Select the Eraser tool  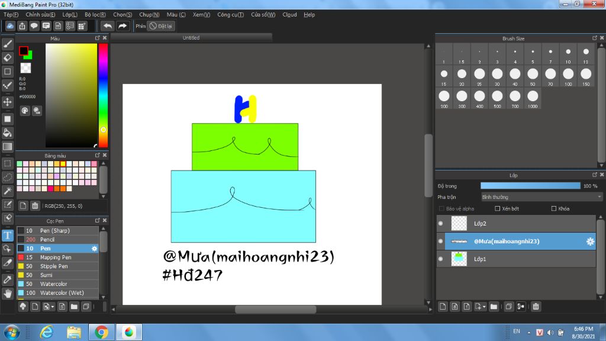click(7, 57)
